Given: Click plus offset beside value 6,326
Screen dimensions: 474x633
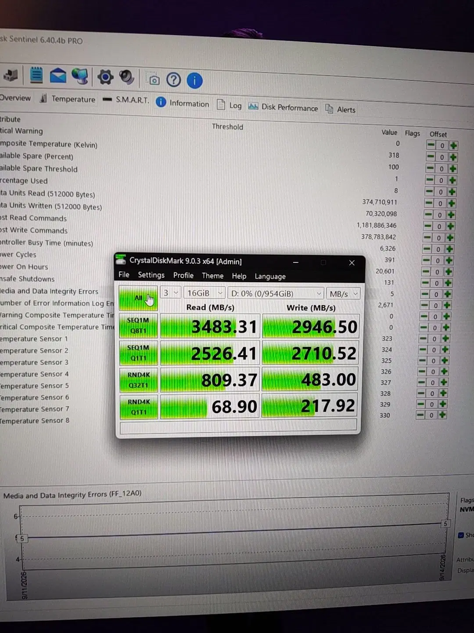Looking at the screenshot, I should [x=449, y=249].
